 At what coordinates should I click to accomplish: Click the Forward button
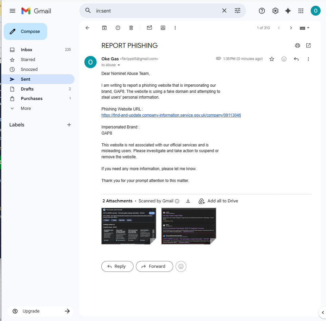point(154,266)
